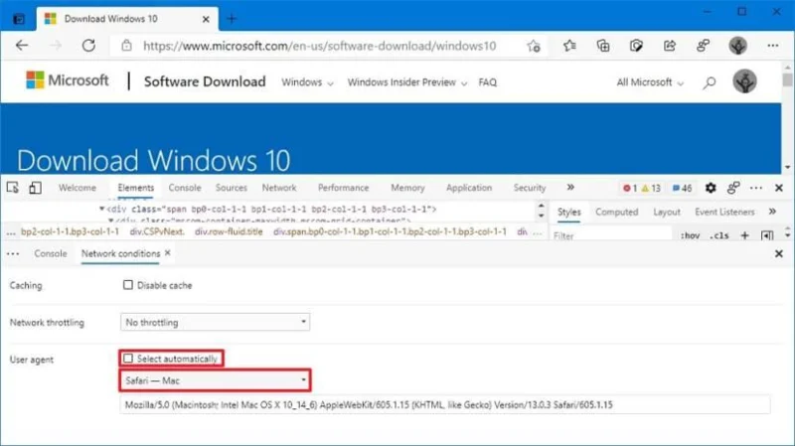Open the Microsoft account avatar on page
795x446 pixels.
click(x=744, y=81)
